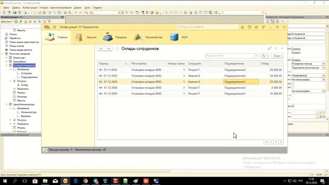Sort by Период column header

[x=113, y=64]
